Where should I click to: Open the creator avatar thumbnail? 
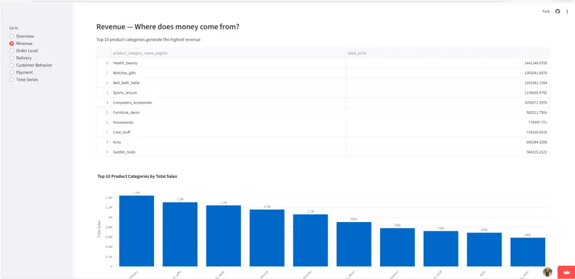tap(547, 272)
